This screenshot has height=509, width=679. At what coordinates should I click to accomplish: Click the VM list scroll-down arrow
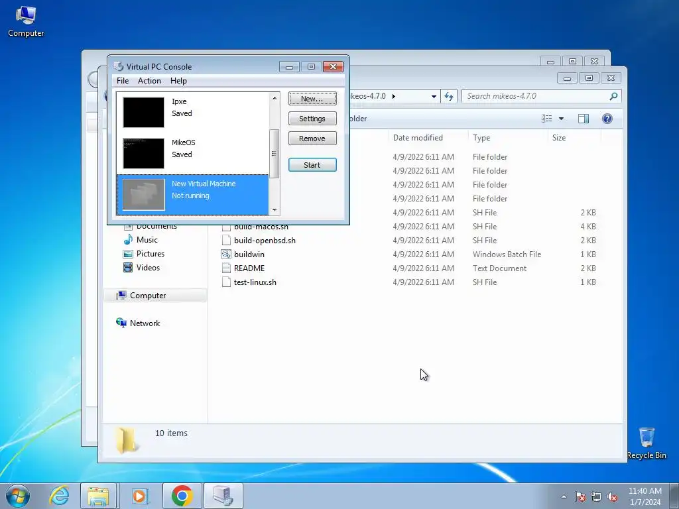[275, 210]
